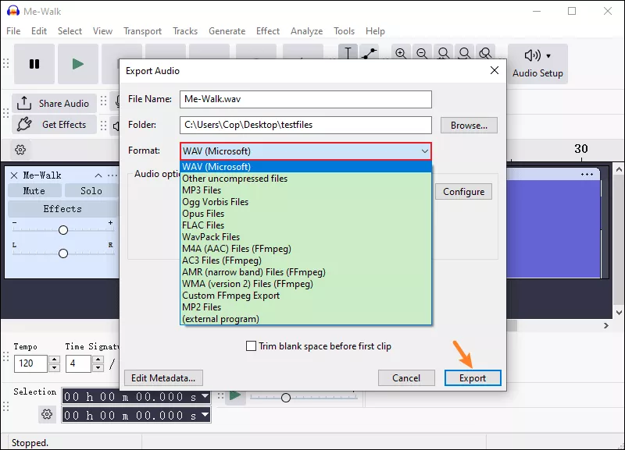Solo the Me-Walk track
Viewport: 625px width, 450px height.
click(x=91, y=191)
